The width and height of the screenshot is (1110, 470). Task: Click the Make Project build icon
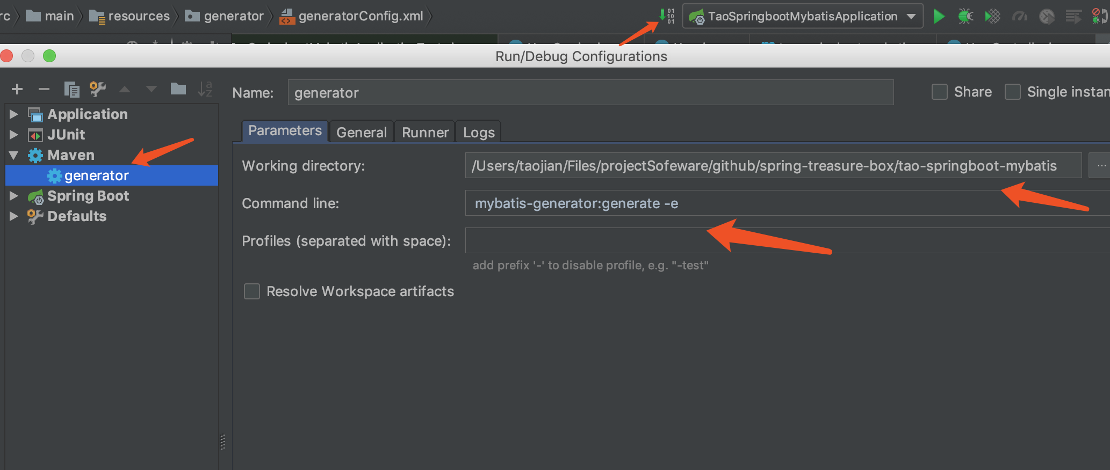pyautogui.click(x=667, y=16)
